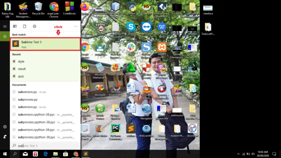Screen dimensions: 281x158
Task: Click the search box containing 'sub'
Action: click(x=44, y=146)
